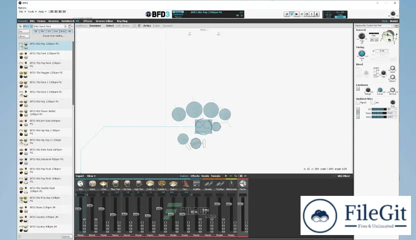This screenshot has height=240, width=416.
Task: Select the Master channel reel icon
Action: click(x=243, y=183)
